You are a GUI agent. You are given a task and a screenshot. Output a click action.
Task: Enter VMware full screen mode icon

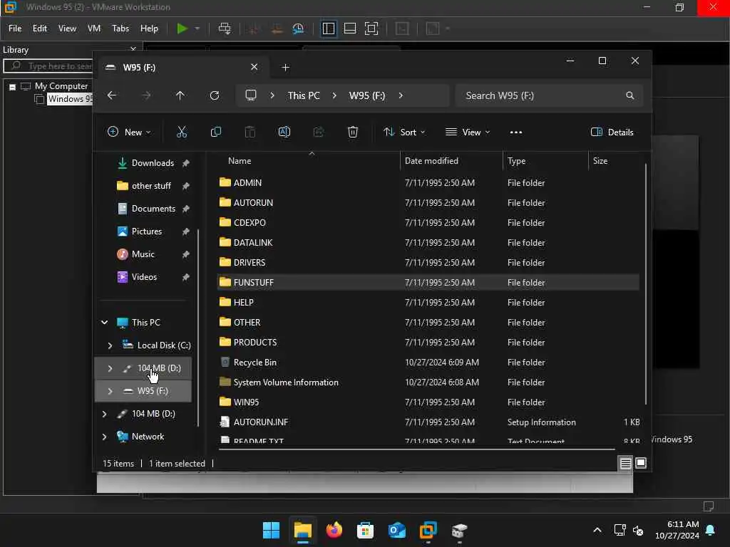click(x=371, y=28)
